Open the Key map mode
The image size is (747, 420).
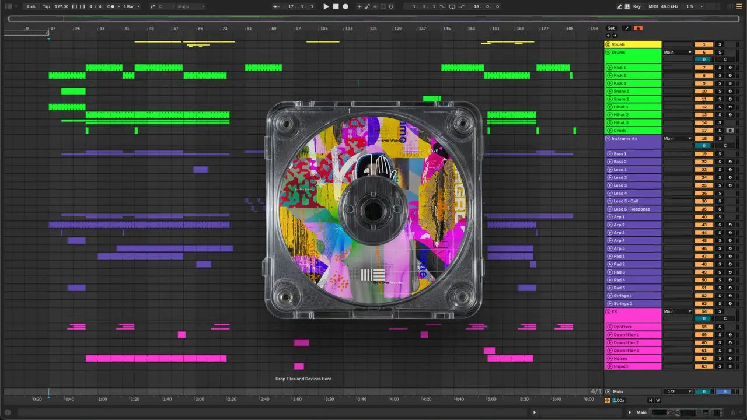pos(636,6)
